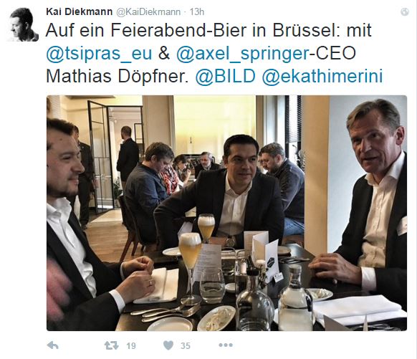View the like count of 35
417x359 pixels.
tap(186, 345)
